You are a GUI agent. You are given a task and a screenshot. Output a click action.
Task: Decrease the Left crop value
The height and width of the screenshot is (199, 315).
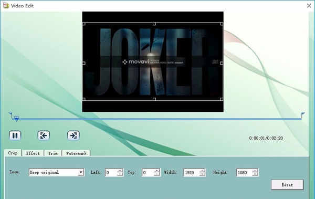click(x=120, y=174)
